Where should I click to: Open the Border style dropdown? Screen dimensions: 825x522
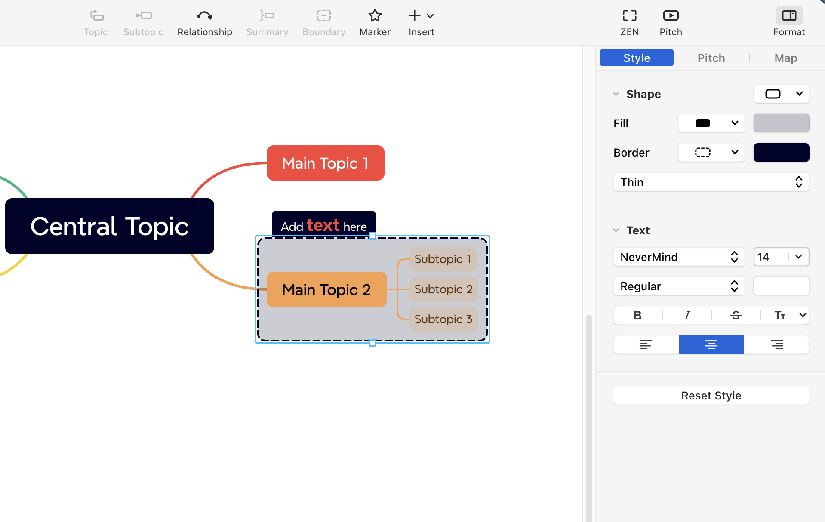click(x=711, y=153)
